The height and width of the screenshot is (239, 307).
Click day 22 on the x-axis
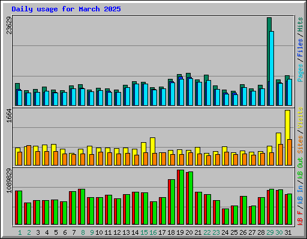tap(207, 232)
